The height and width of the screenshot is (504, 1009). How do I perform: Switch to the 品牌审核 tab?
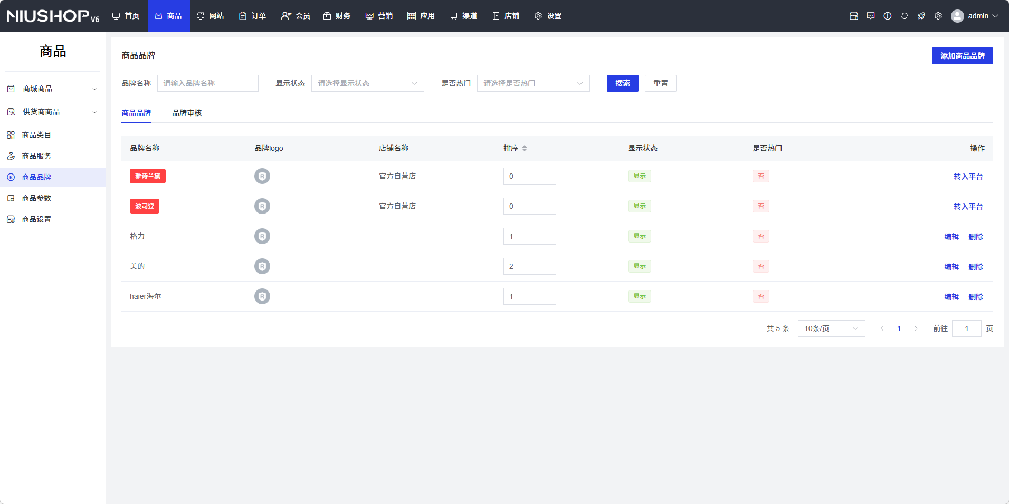[187, 113]
